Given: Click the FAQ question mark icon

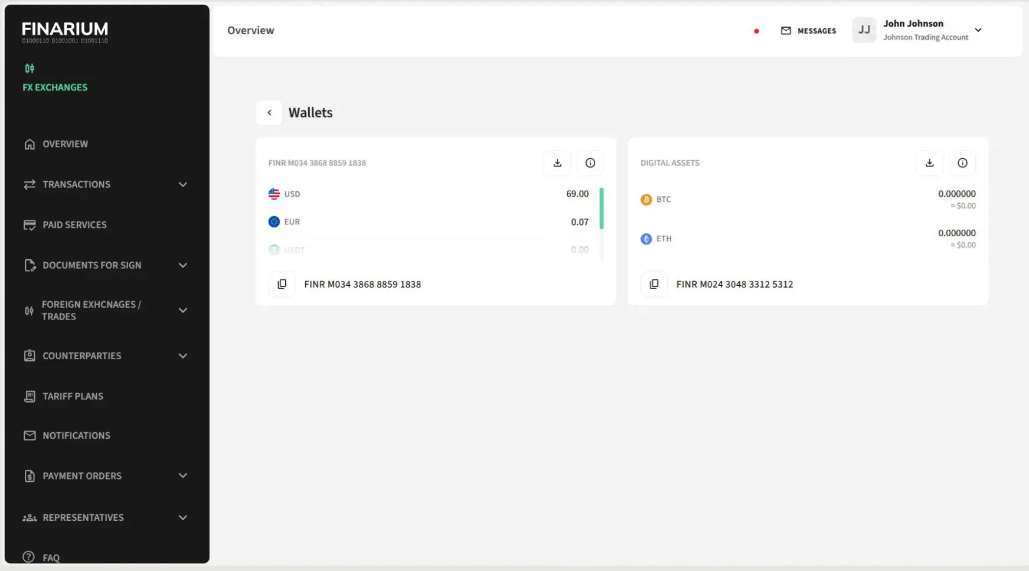Looking at the screenshot, I should click(x=28, y=557).
